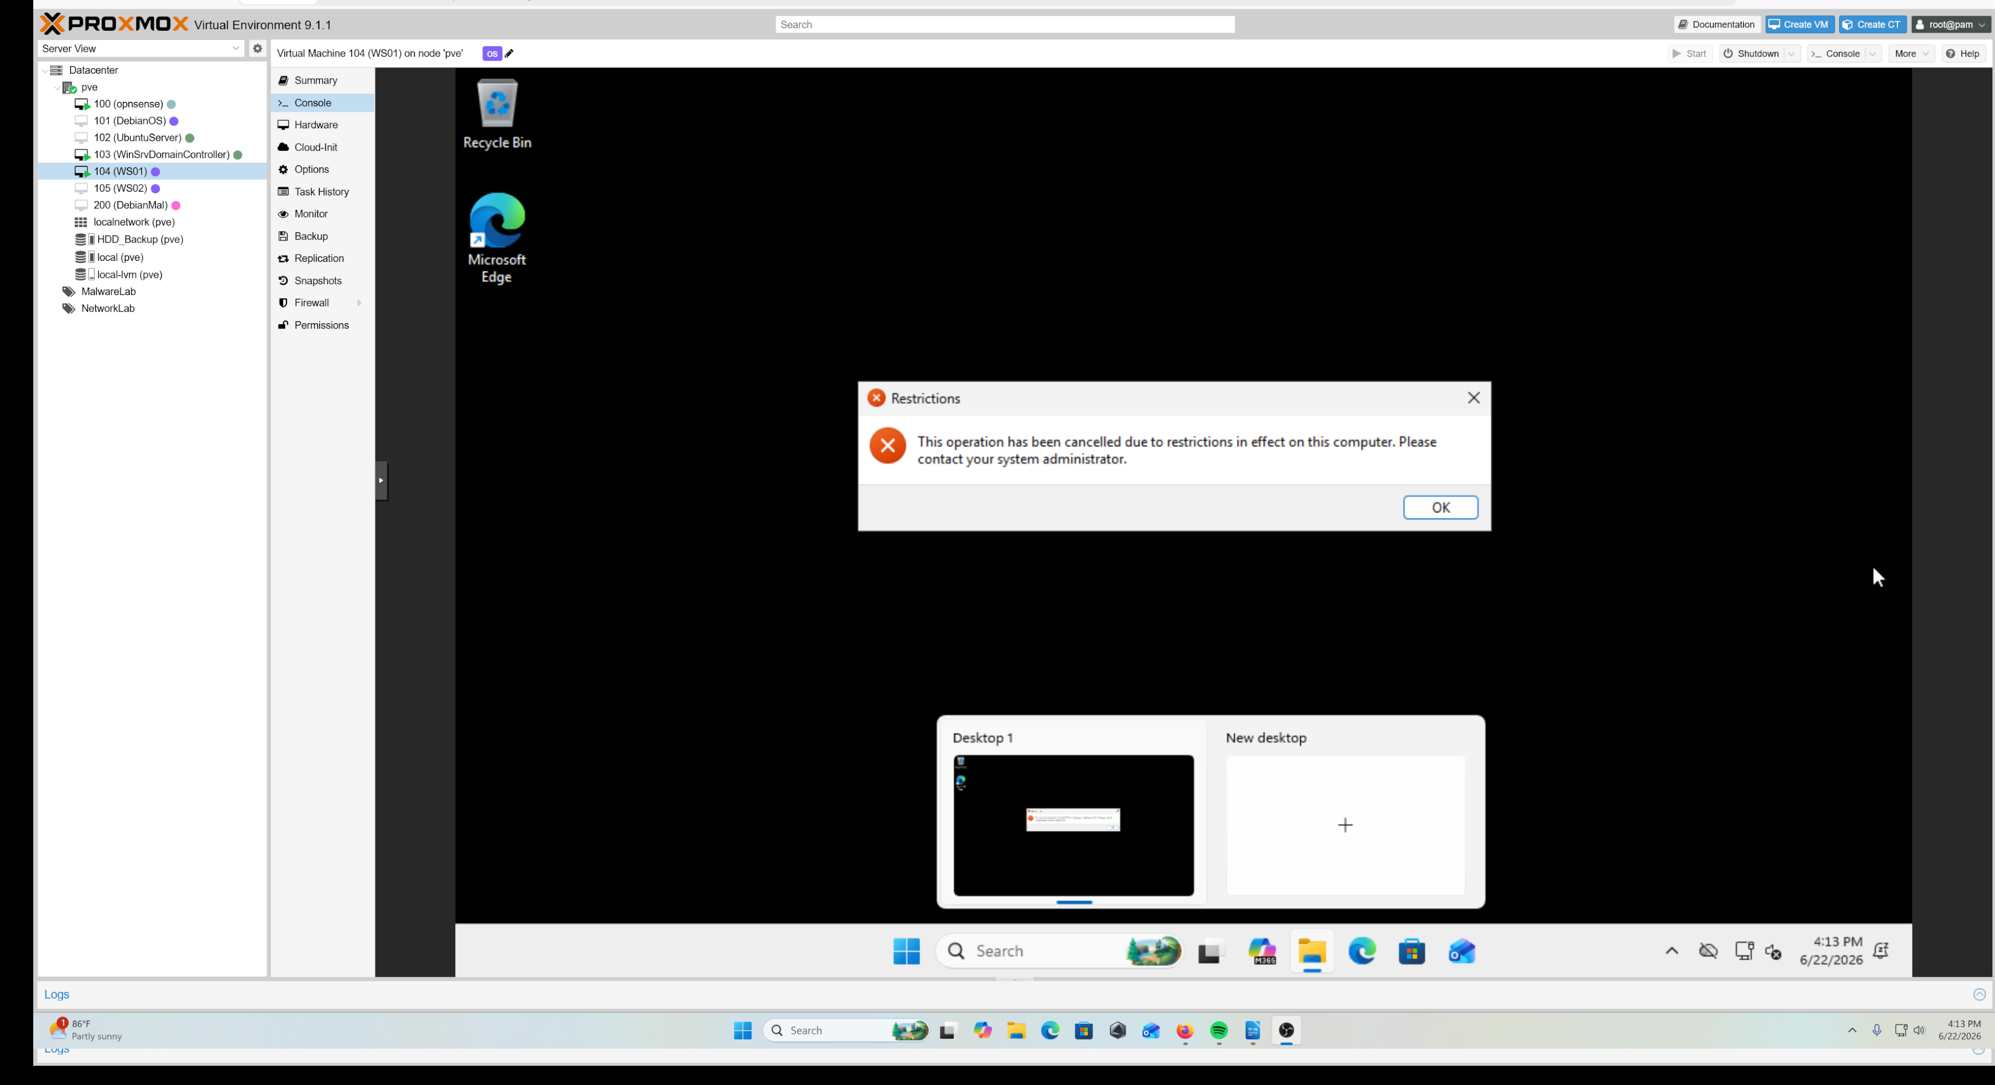Open the Recycle Bin desktop icon
Image resolution: width=1995 pixels, height=1085 pixels.
[497, 113]
